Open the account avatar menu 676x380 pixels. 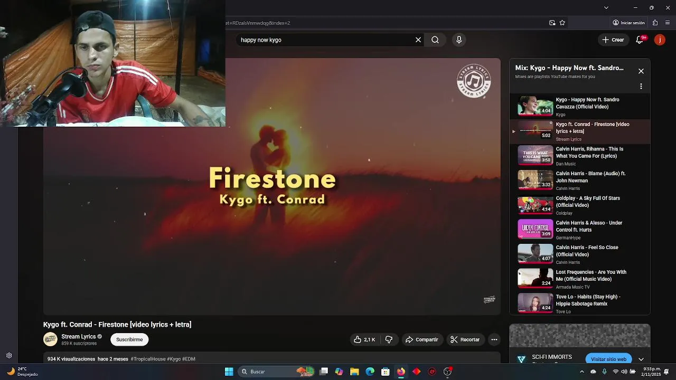660,40
